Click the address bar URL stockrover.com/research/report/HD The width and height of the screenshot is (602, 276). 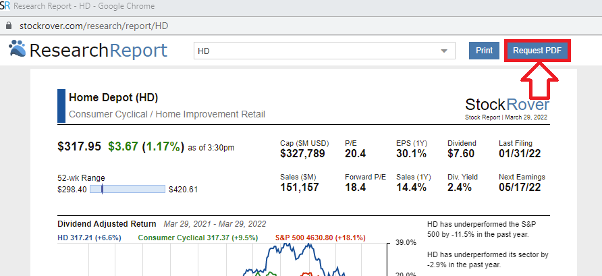coord(94,26)
